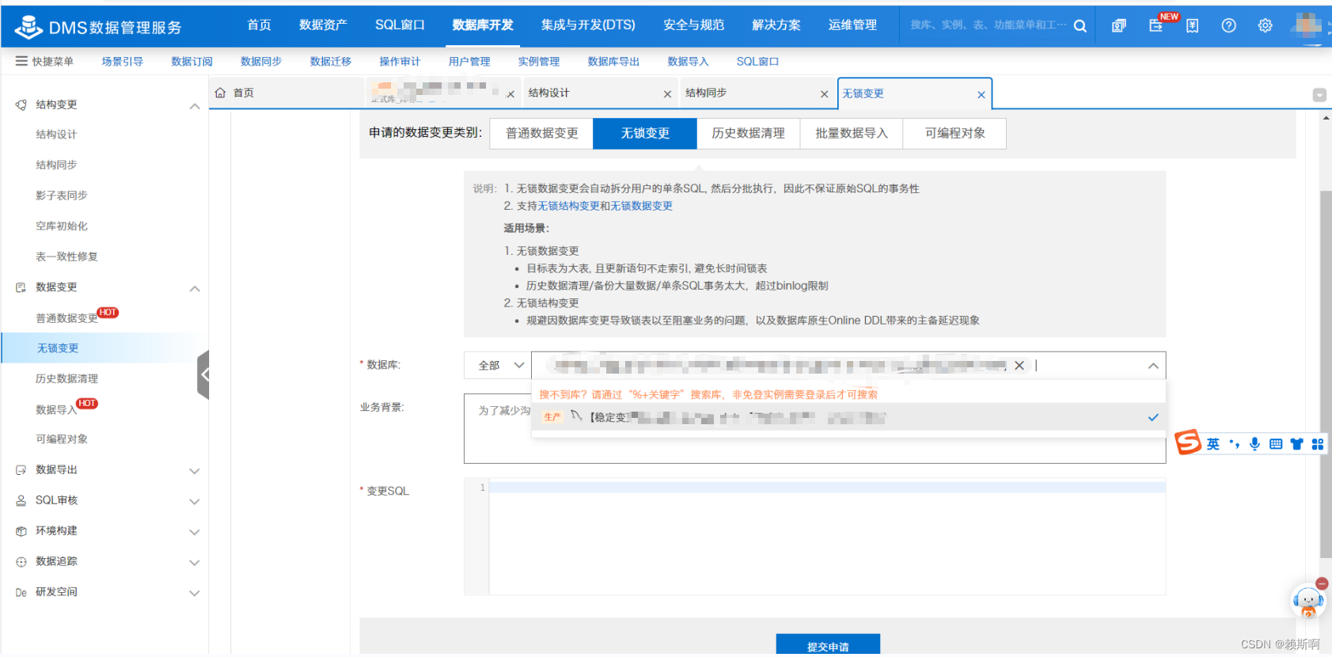
Task: Open the 无锁数据变更 documentation link
Action: coord(642,206)
